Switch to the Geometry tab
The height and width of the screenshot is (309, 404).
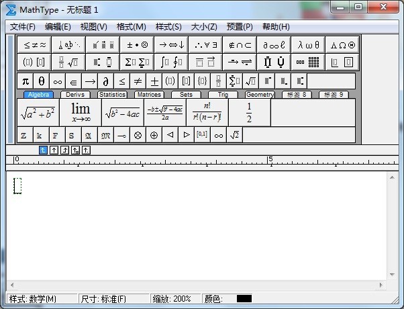[259, 95]
